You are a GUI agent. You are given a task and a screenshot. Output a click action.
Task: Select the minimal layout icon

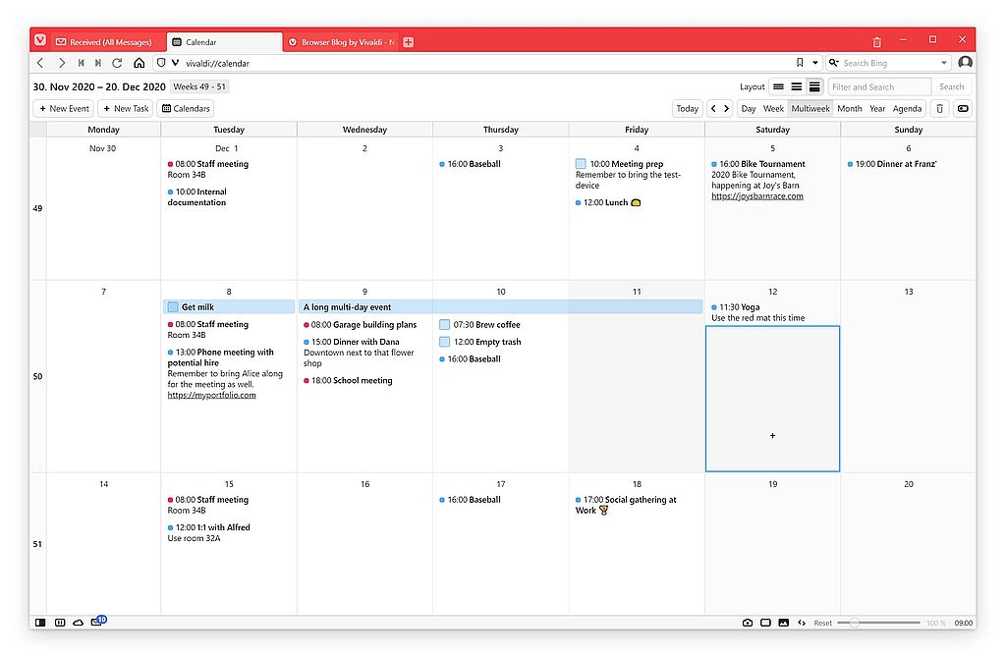[778, 86]
